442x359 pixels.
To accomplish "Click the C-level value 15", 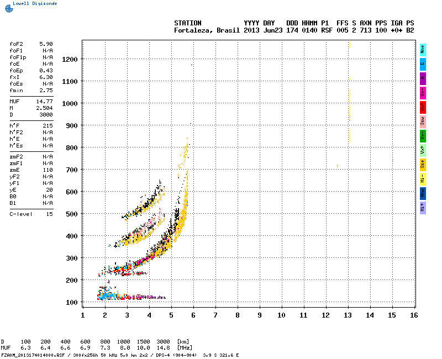I will [x=49, y=214].
